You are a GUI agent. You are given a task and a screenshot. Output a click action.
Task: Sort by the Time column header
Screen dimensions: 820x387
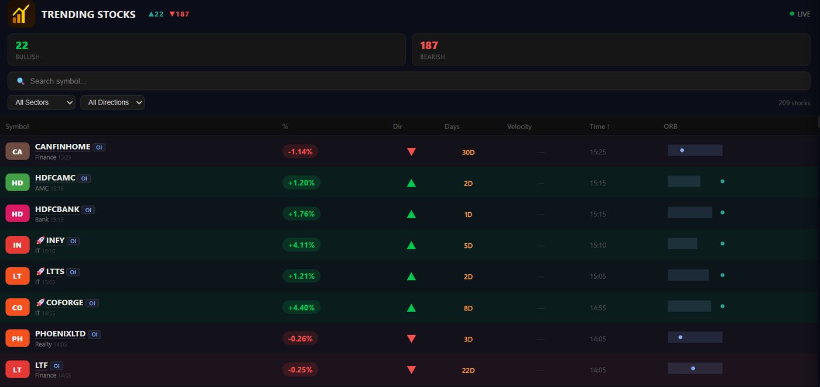[x=600, y=126]
